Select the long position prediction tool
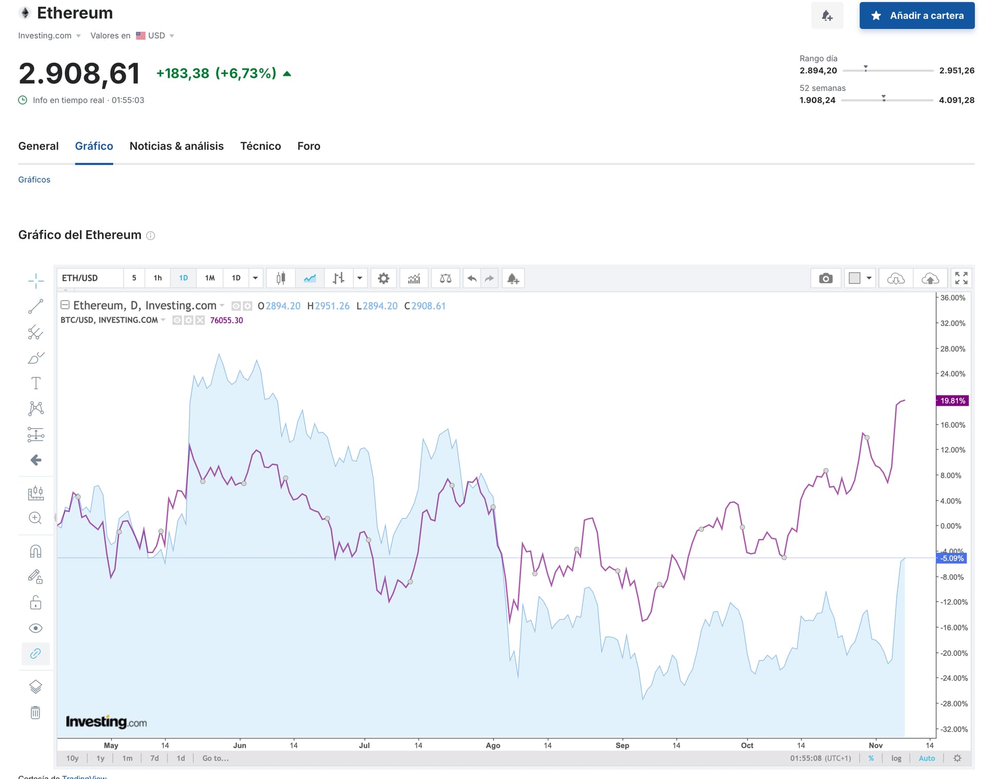Viewport: 985px width, 779px height. (36, 434)
